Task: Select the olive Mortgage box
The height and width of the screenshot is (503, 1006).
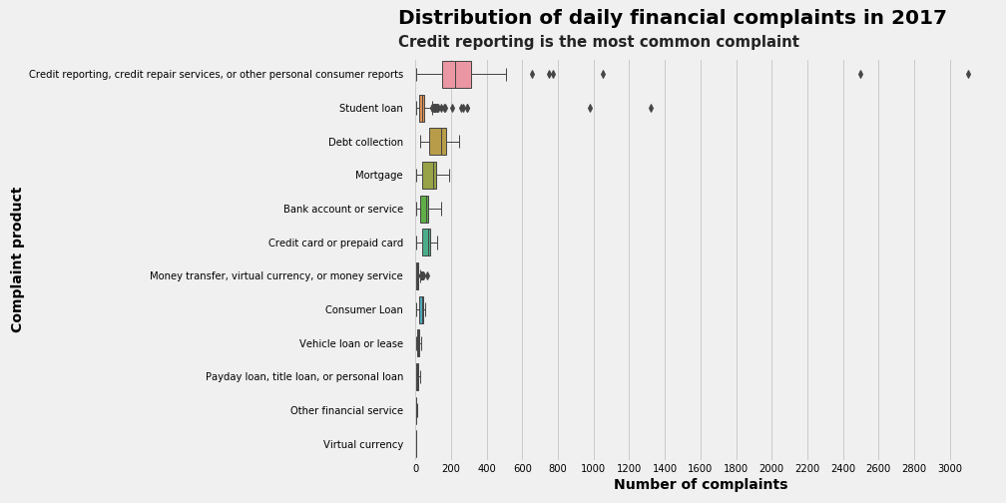Action: pos(428,176)
